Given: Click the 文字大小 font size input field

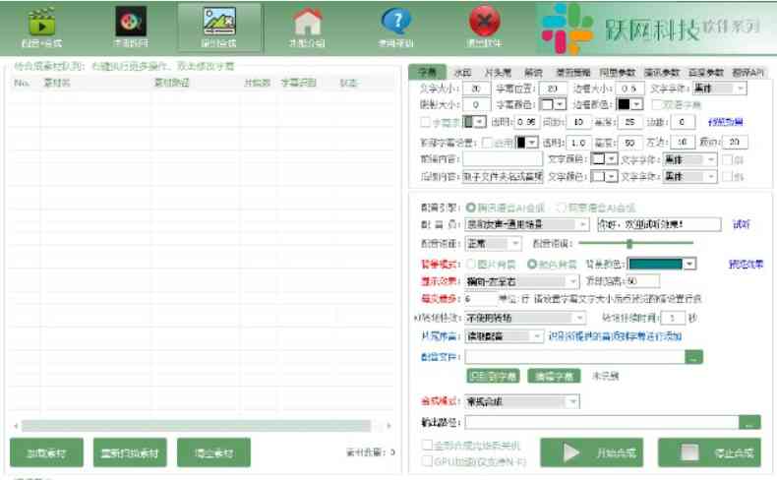Looking at the screenshot, I should 476,89.
